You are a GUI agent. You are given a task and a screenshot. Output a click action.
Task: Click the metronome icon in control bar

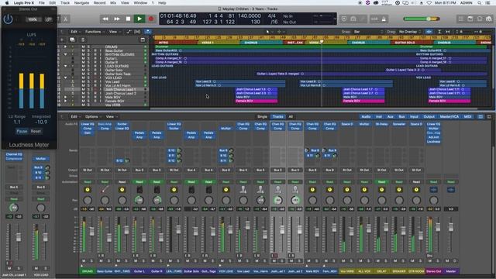tap(384, 19)
